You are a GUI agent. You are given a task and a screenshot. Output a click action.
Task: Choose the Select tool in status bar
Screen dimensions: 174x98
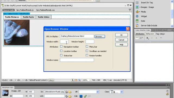point(73,80)
